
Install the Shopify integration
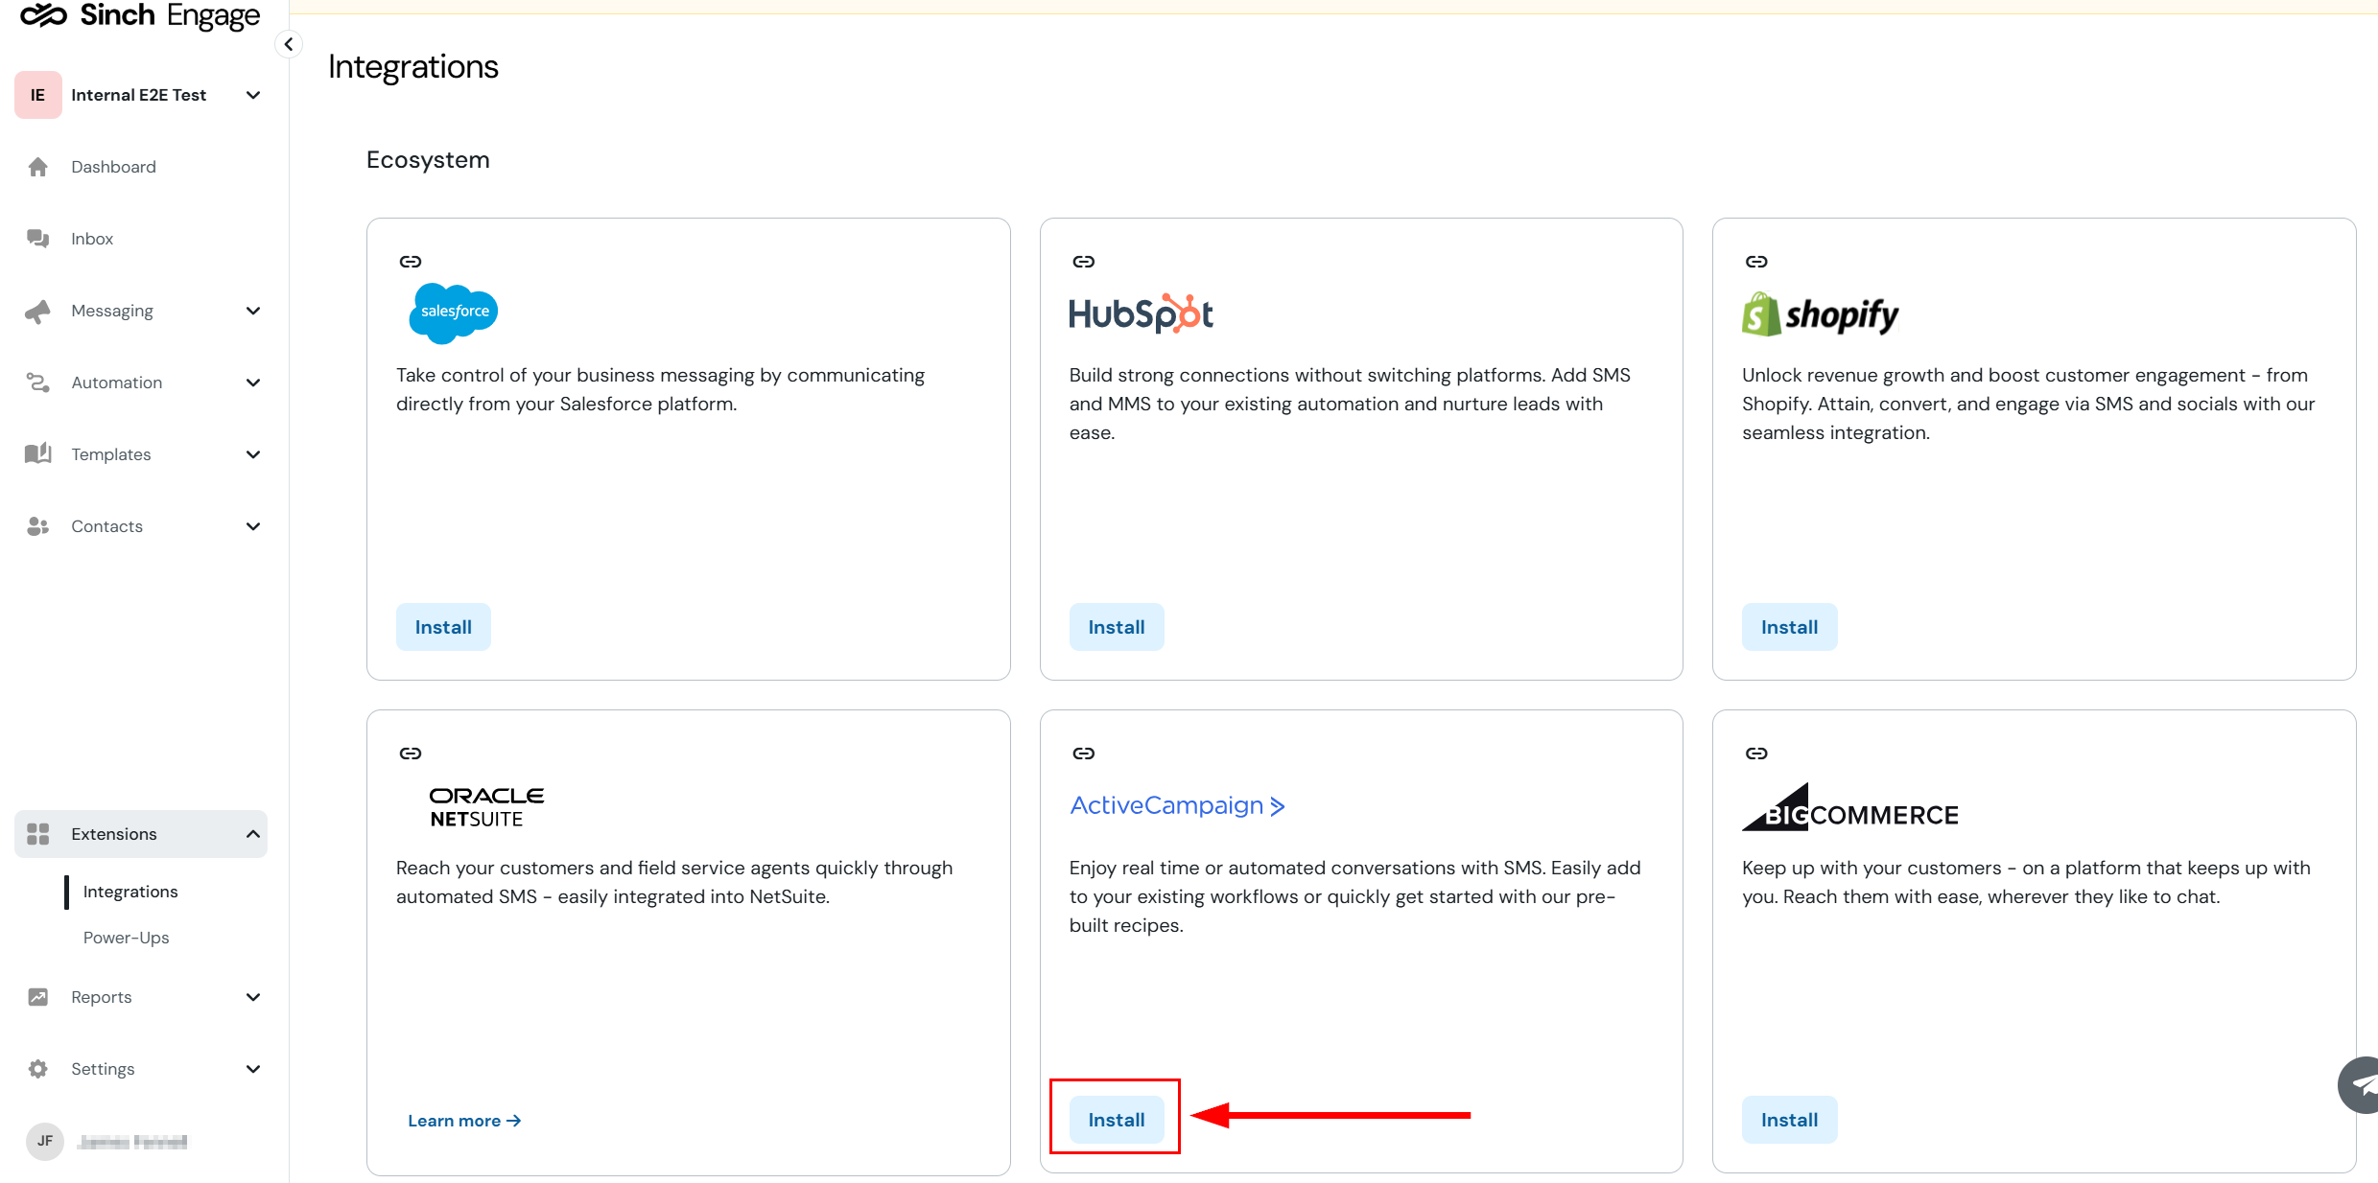click(1789, 627)
